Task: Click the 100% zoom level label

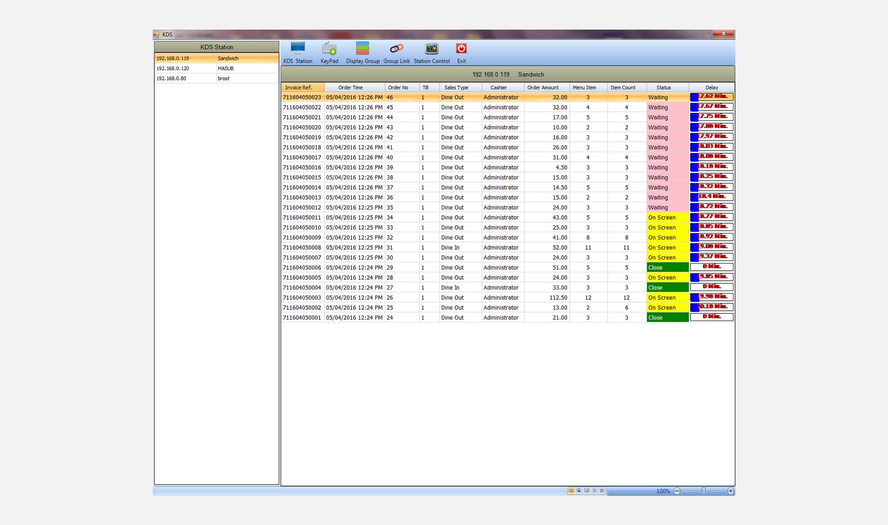Action: 663,491
